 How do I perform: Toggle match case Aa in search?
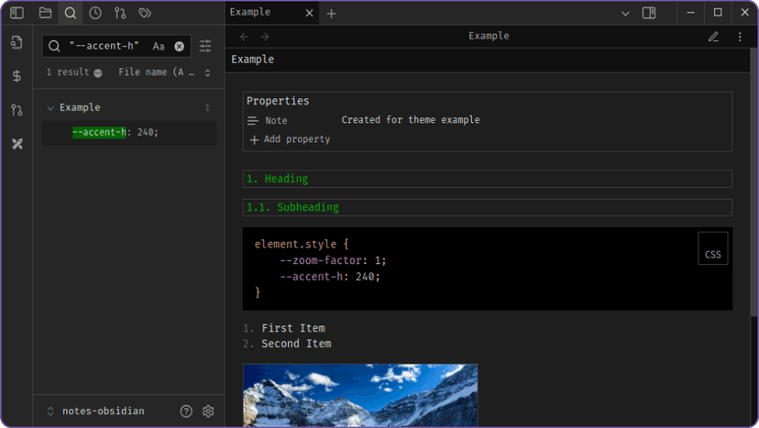click(x=159, y=47)
